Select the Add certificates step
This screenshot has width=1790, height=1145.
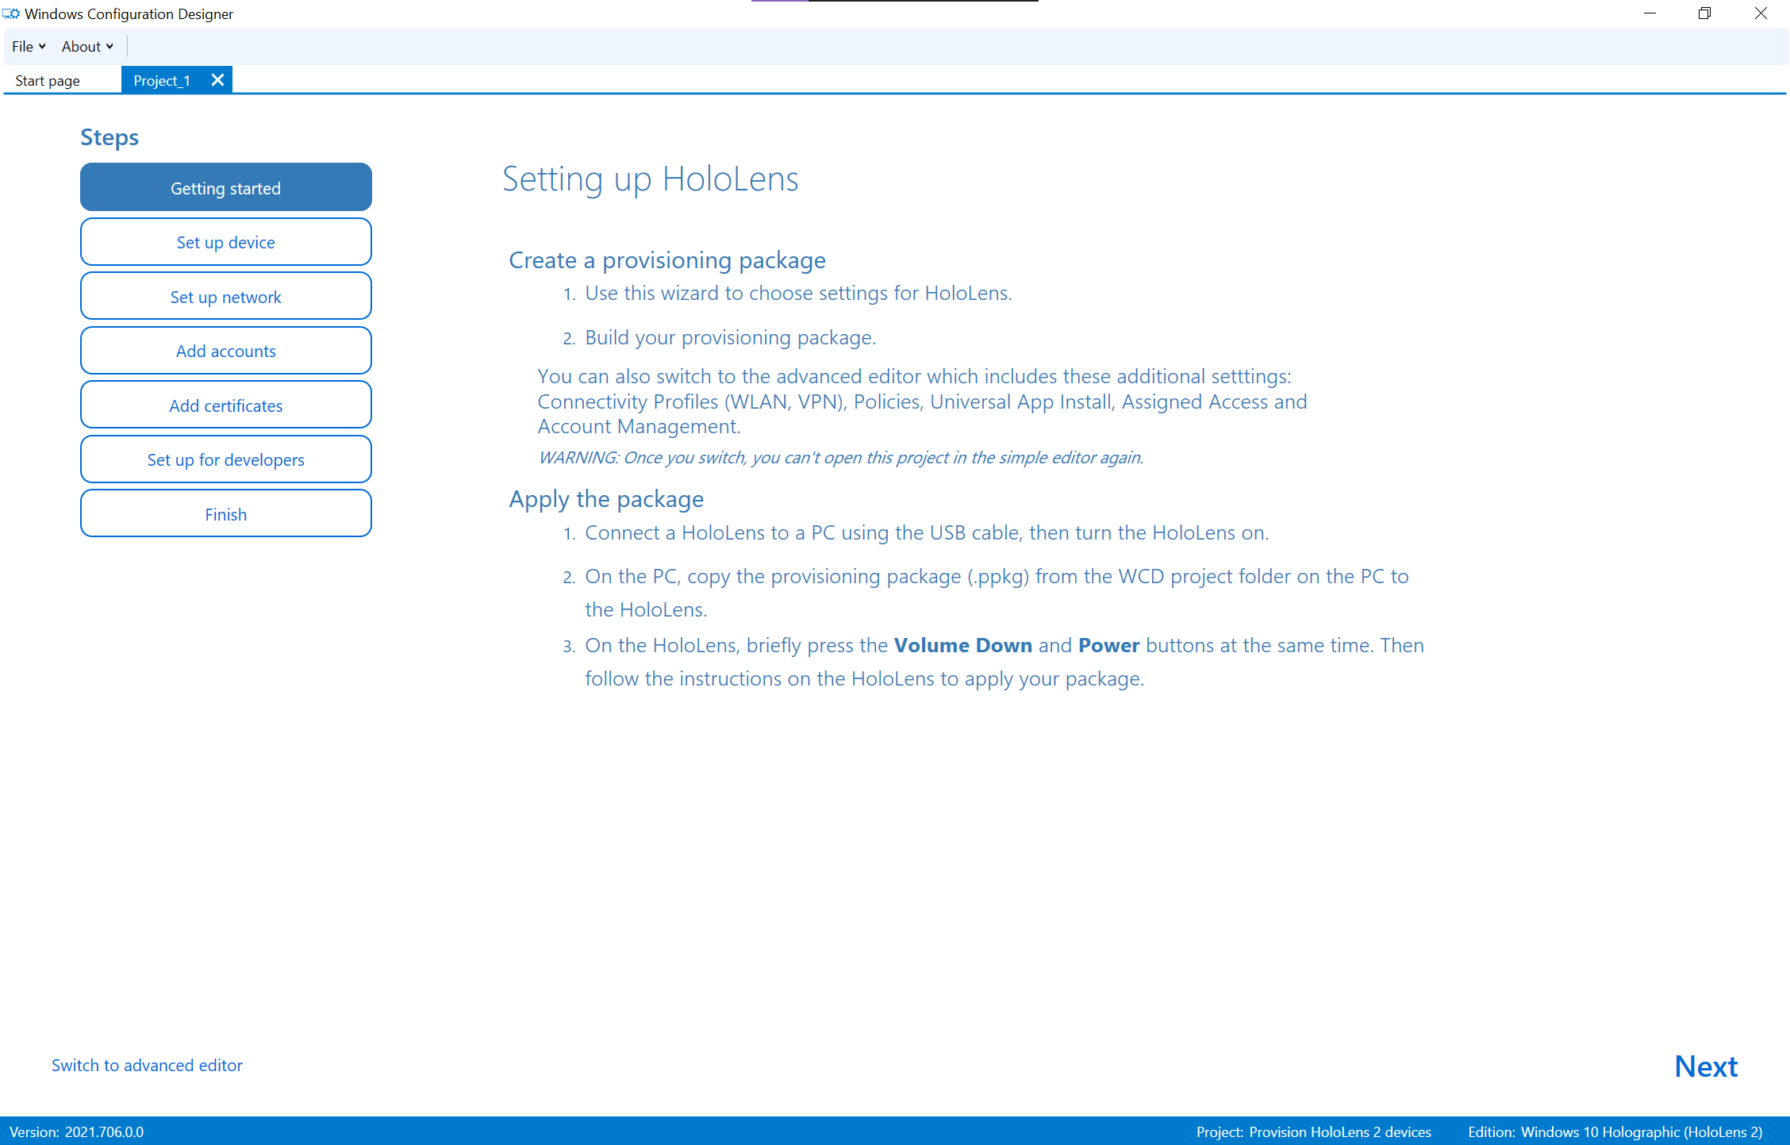pyautogui.click(x=225, y=404)
